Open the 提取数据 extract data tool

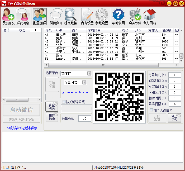coord(71,17)
